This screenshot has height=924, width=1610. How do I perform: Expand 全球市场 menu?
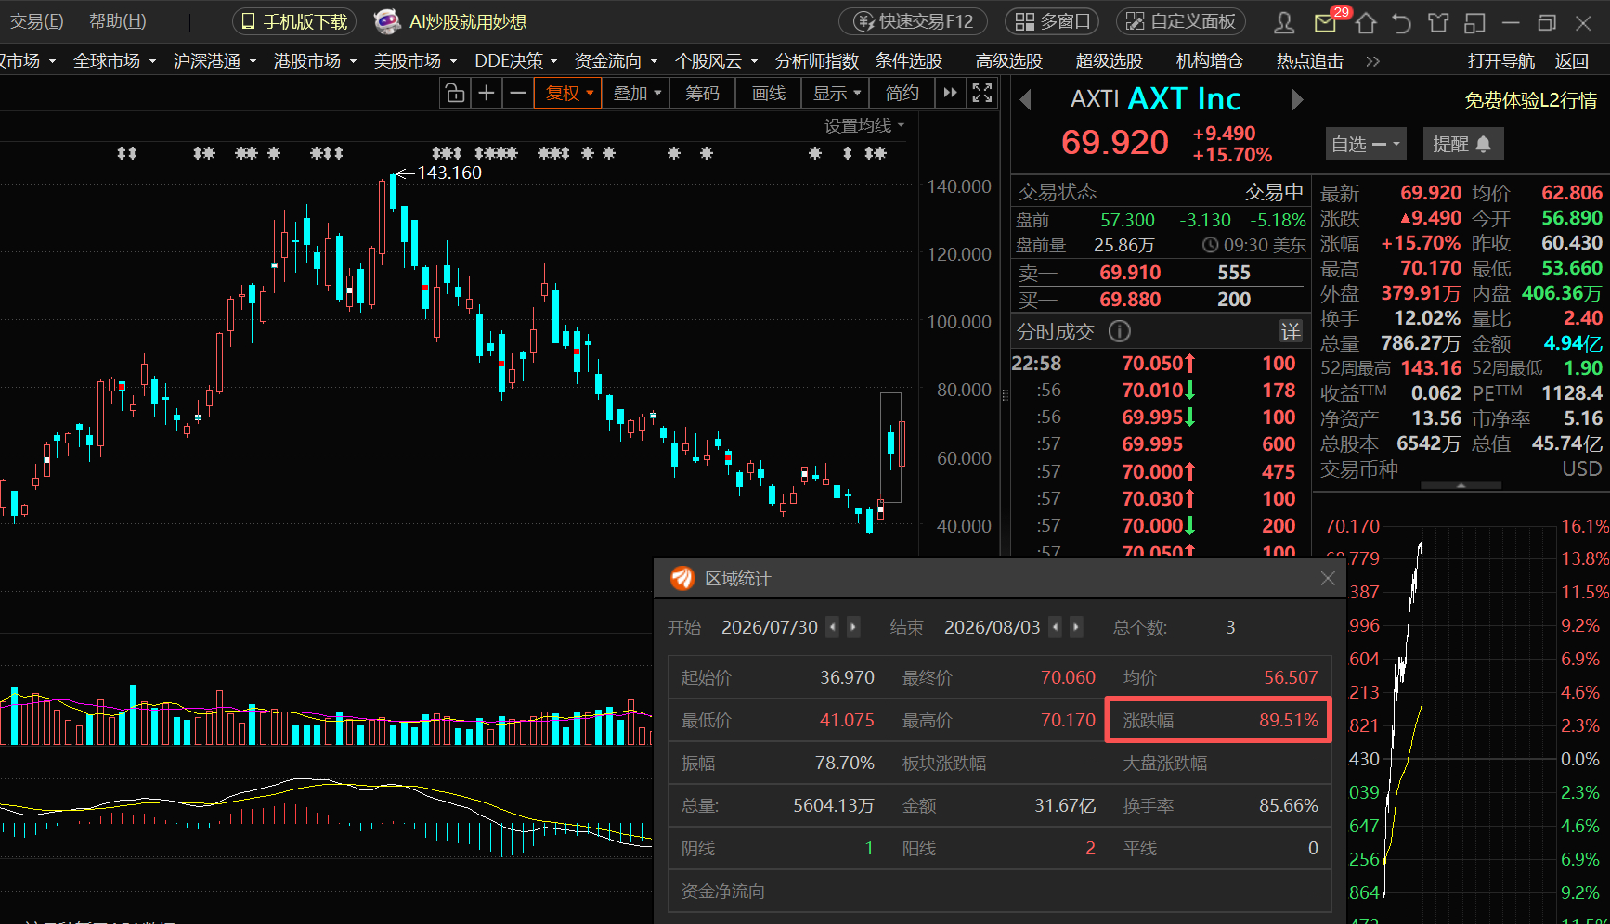point(114,61)
